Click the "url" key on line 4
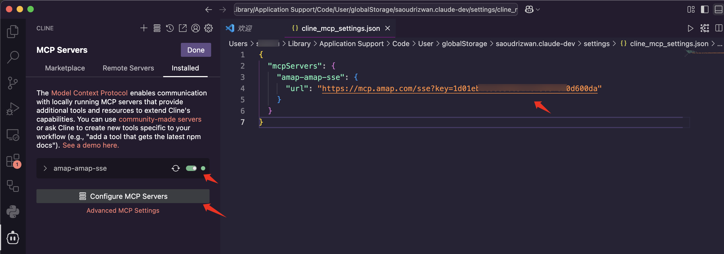 point(297,88)
